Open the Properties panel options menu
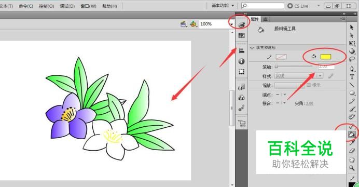The width and height of the screenshot is (359, 187). click(343, 19)
